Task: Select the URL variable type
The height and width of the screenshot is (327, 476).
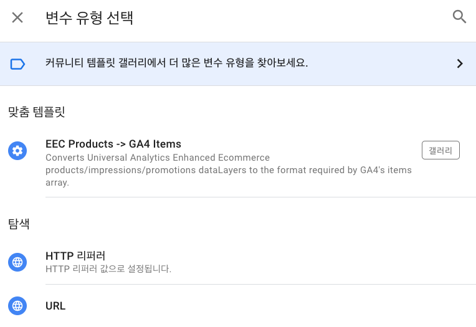Action: tap(55, 306)
